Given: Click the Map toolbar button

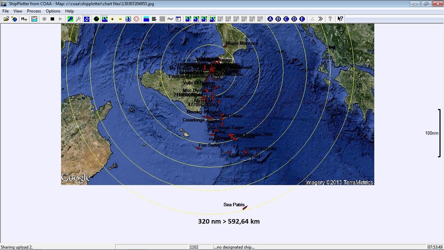Looking at the screenshot, I should 24,19.
